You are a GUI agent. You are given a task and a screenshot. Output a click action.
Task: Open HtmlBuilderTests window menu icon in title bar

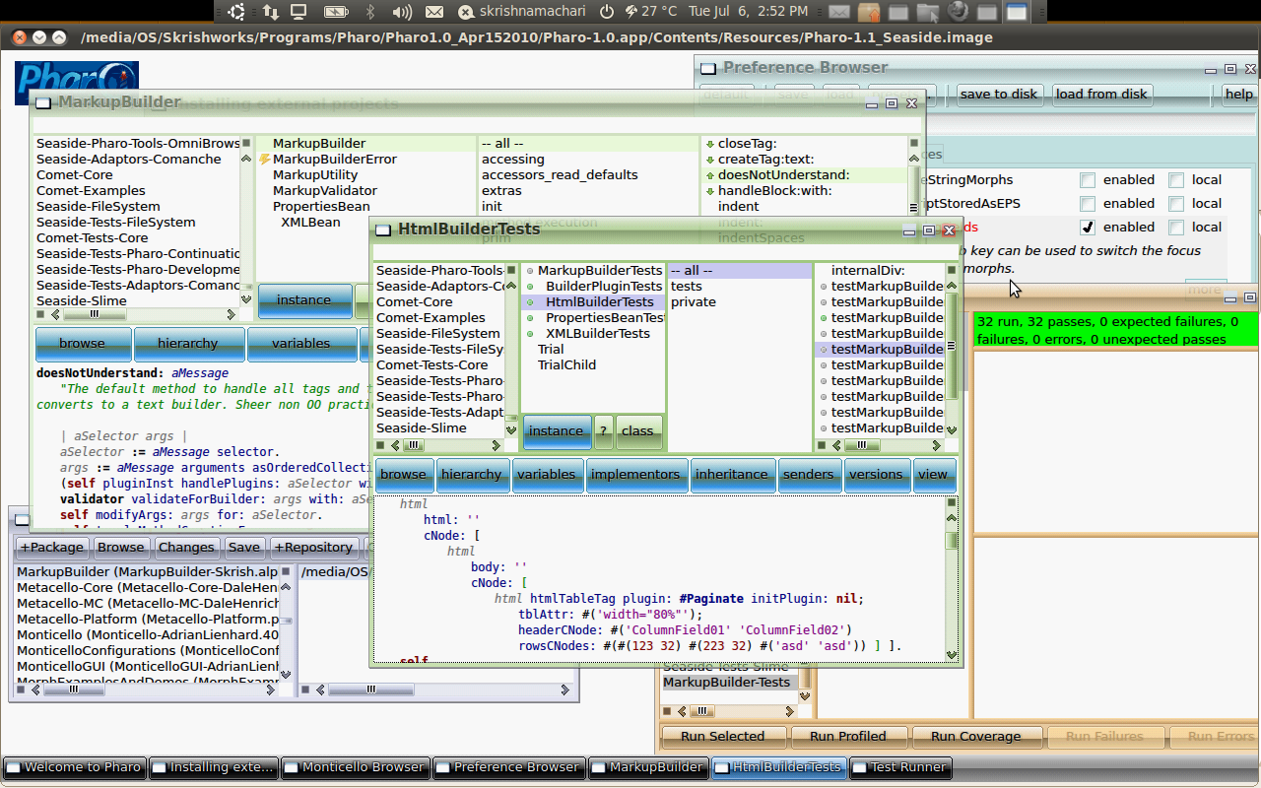click(x=381, y=230)
